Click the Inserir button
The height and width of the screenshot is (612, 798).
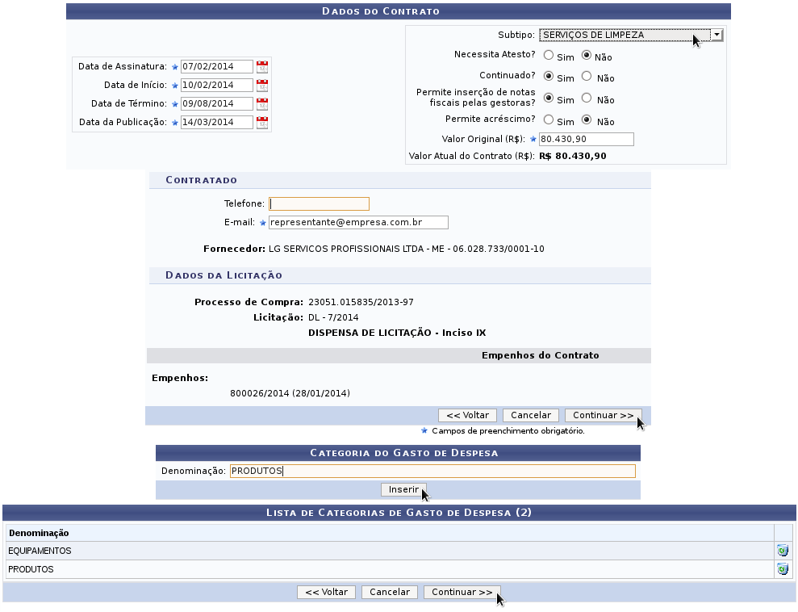[403, 490]
